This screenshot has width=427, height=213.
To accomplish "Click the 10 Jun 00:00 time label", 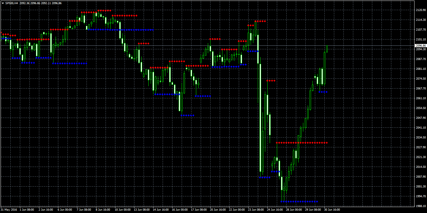I will point(123,210).
